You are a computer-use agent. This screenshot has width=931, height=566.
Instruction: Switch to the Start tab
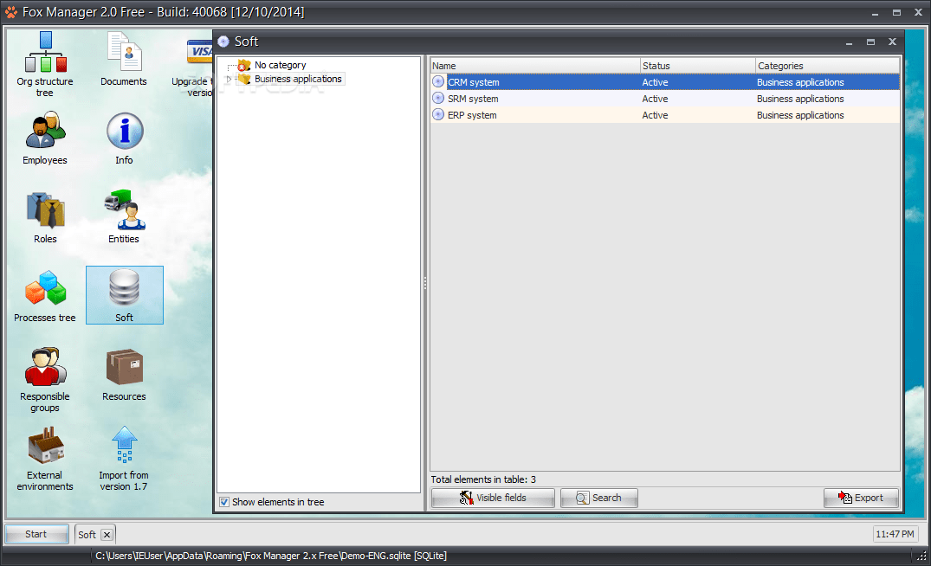36,534
